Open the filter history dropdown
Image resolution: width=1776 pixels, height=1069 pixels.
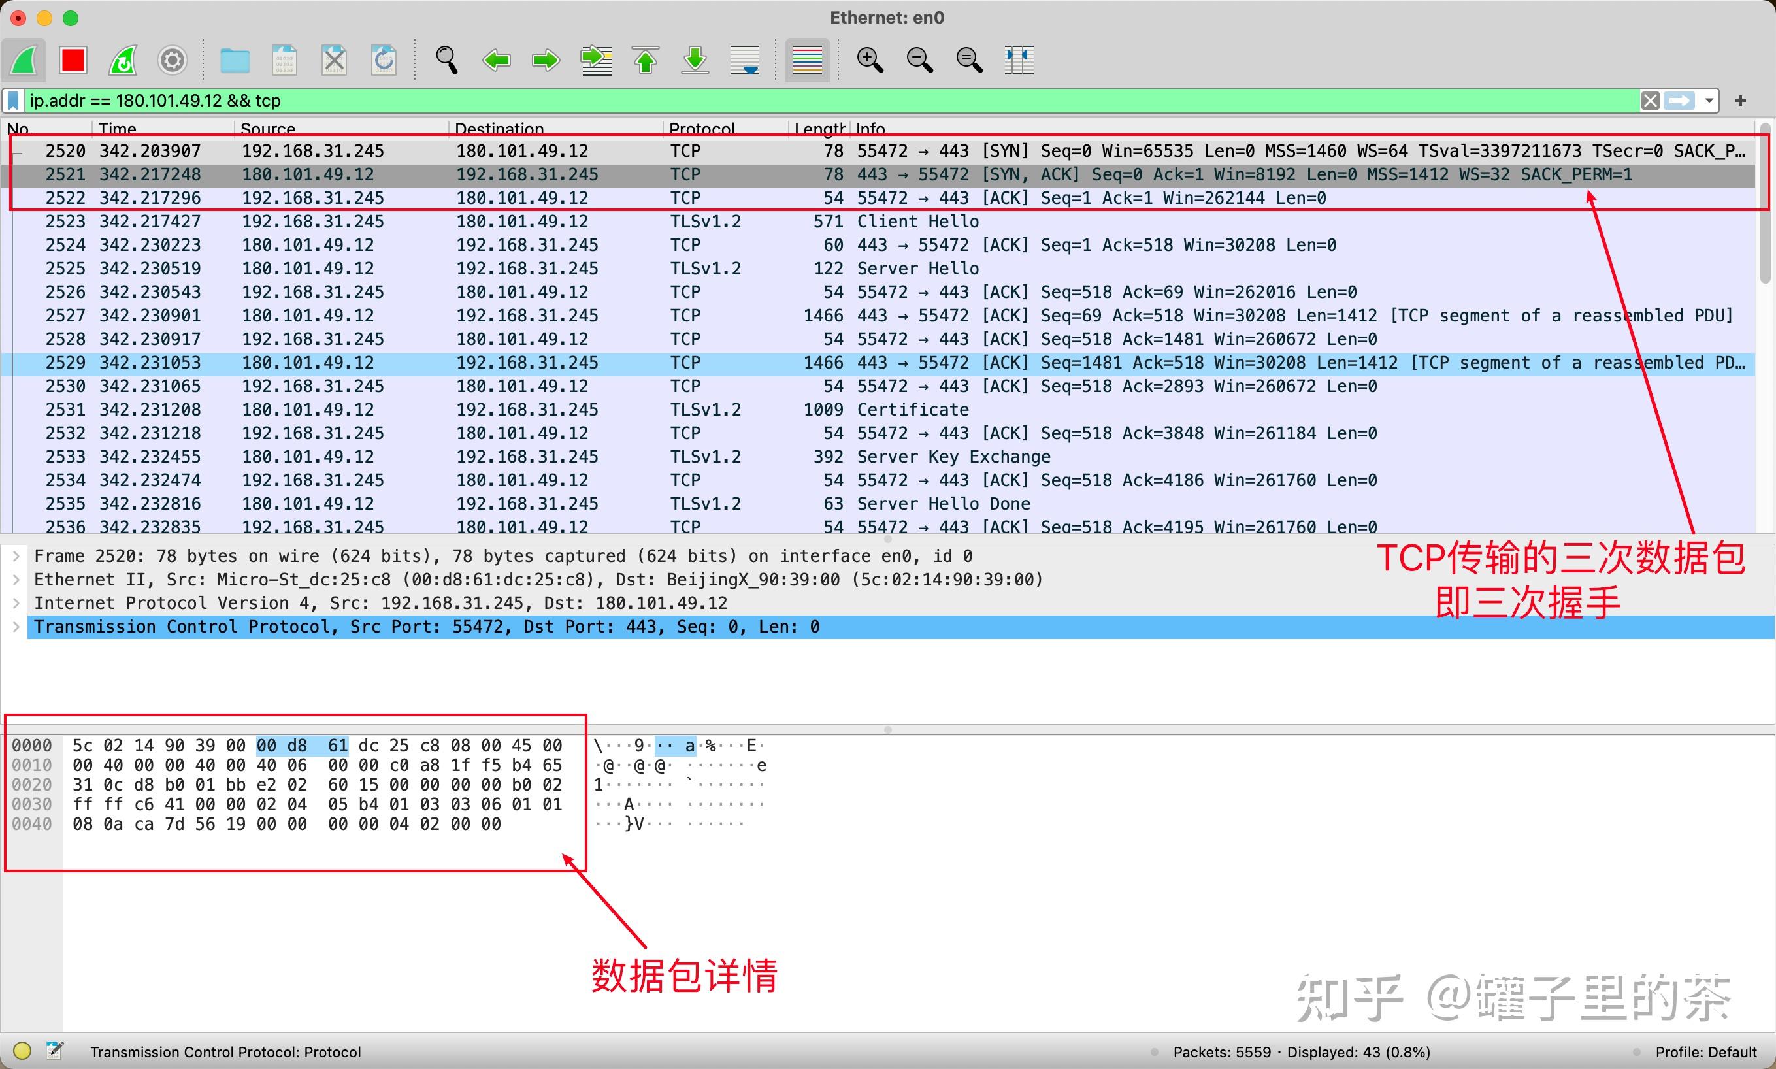1708,100
